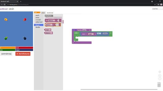
Task: Open the == comparison operator dropdown
Action: point(99,33)
